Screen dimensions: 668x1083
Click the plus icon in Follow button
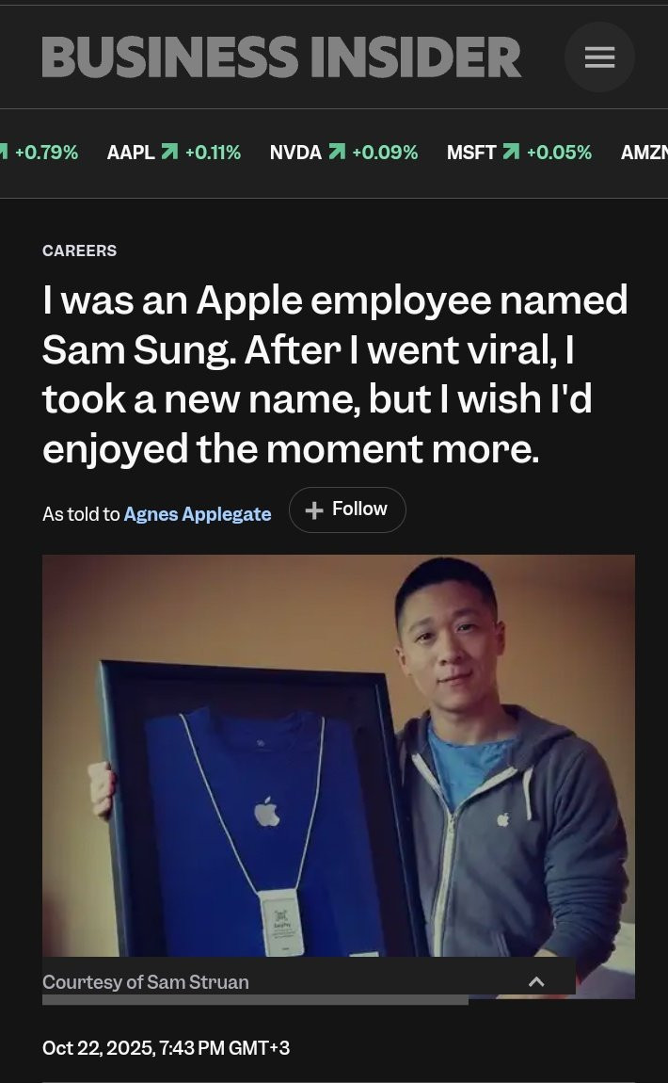tap(314, 510)
